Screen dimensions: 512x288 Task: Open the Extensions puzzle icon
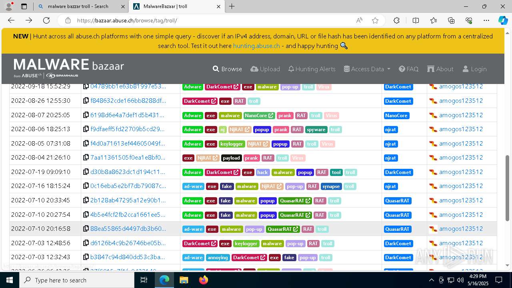(396, 20)
